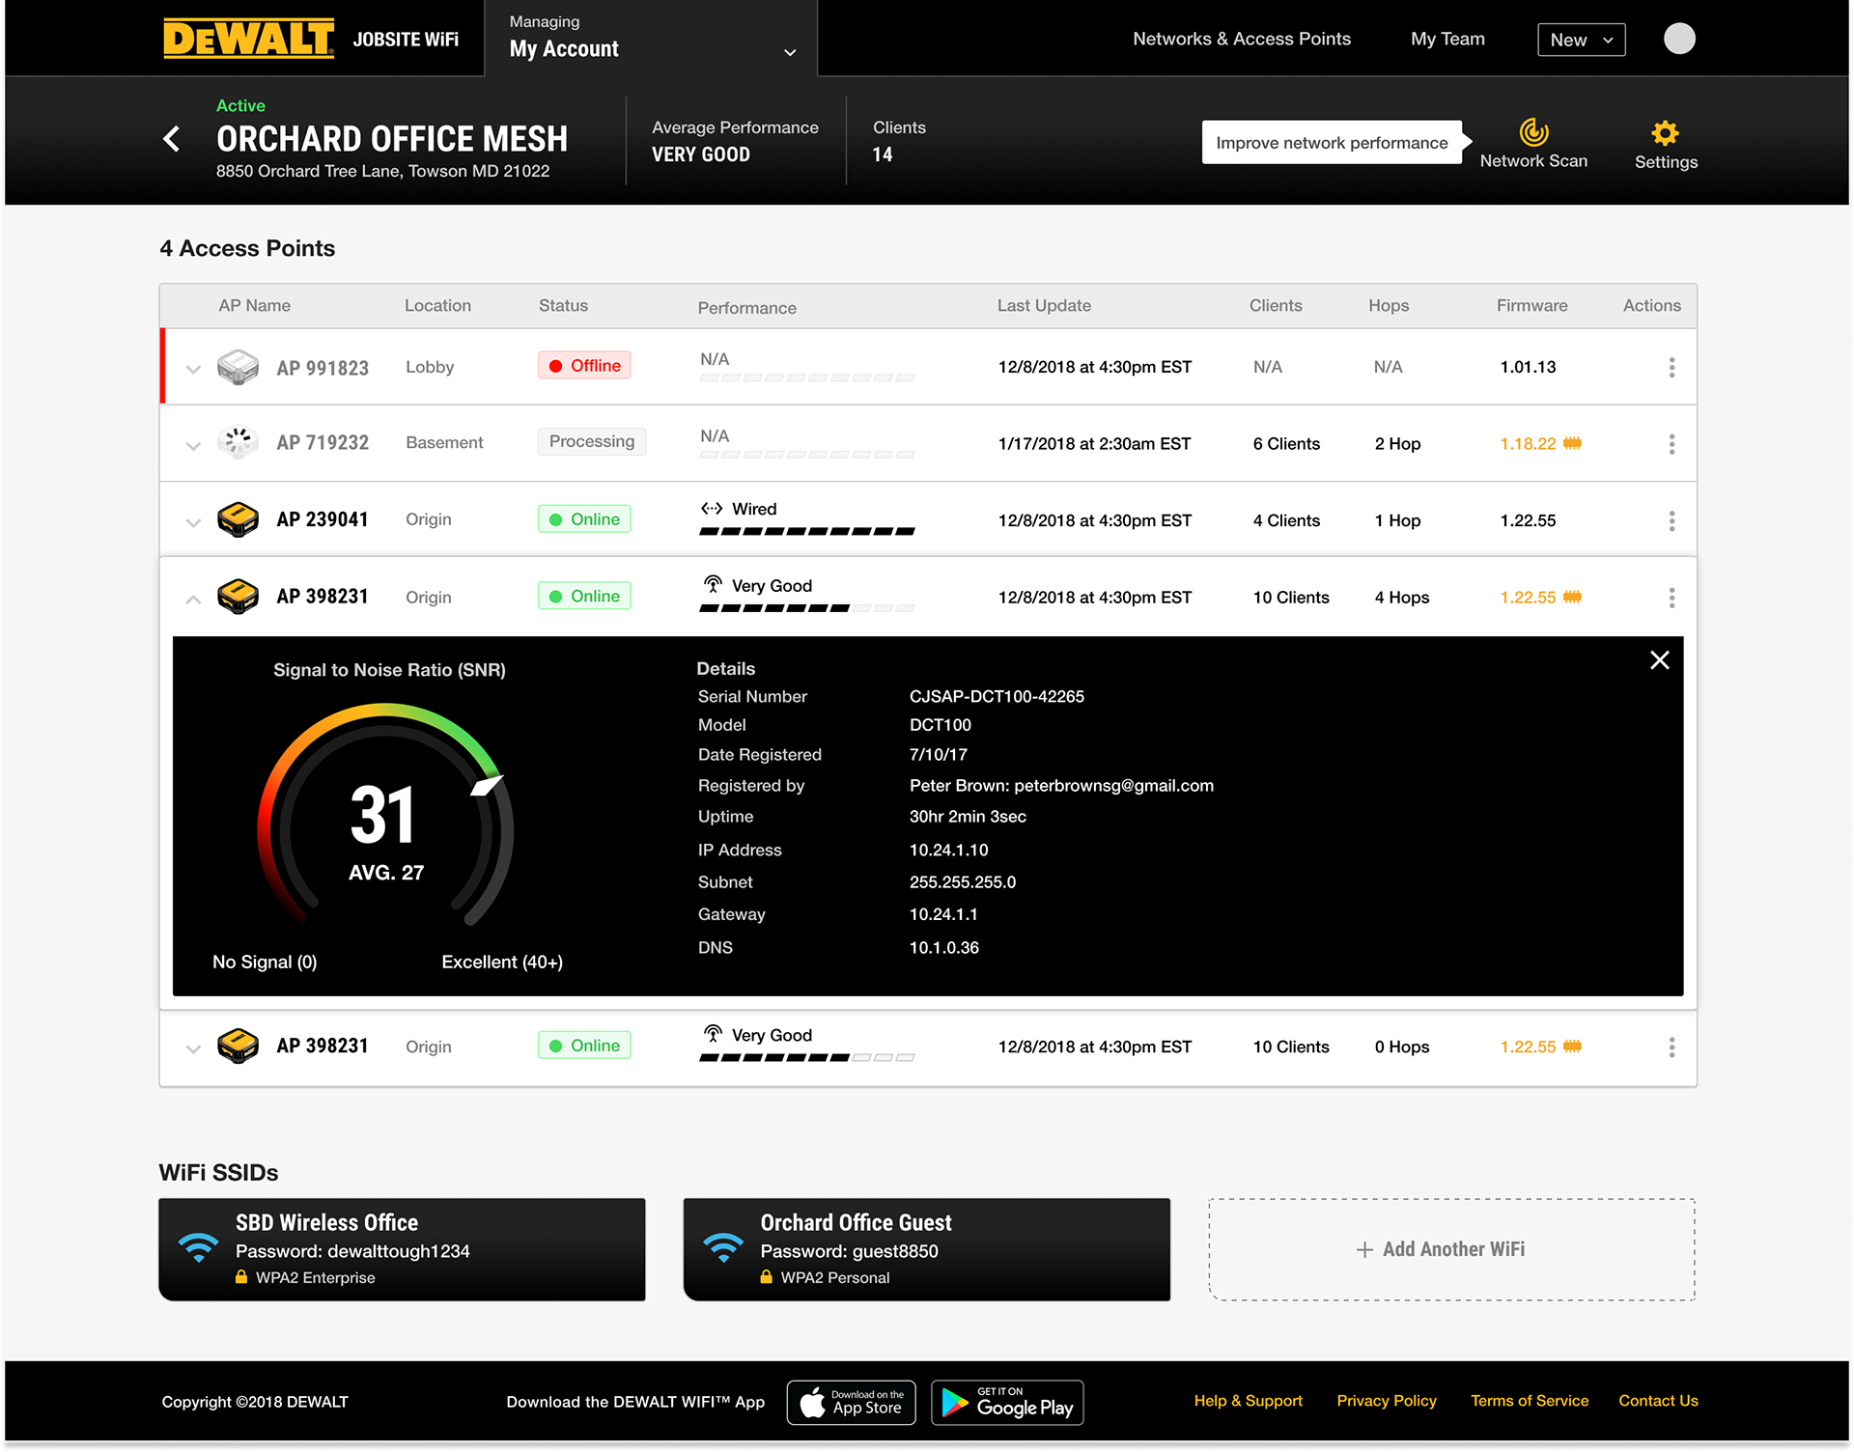
Task: Close the AP details panel
Action: [x=1659, y=660]
